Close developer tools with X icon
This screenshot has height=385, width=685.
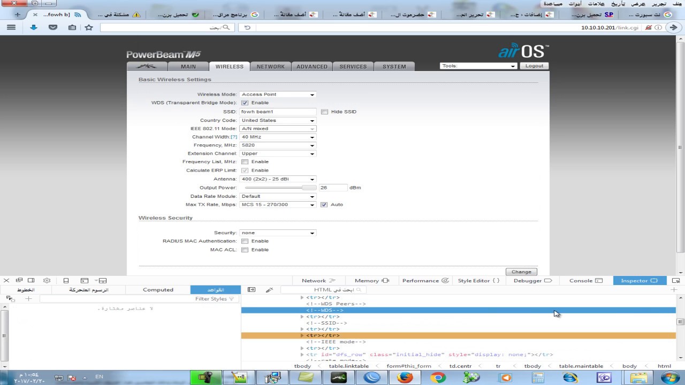(6, 280)
